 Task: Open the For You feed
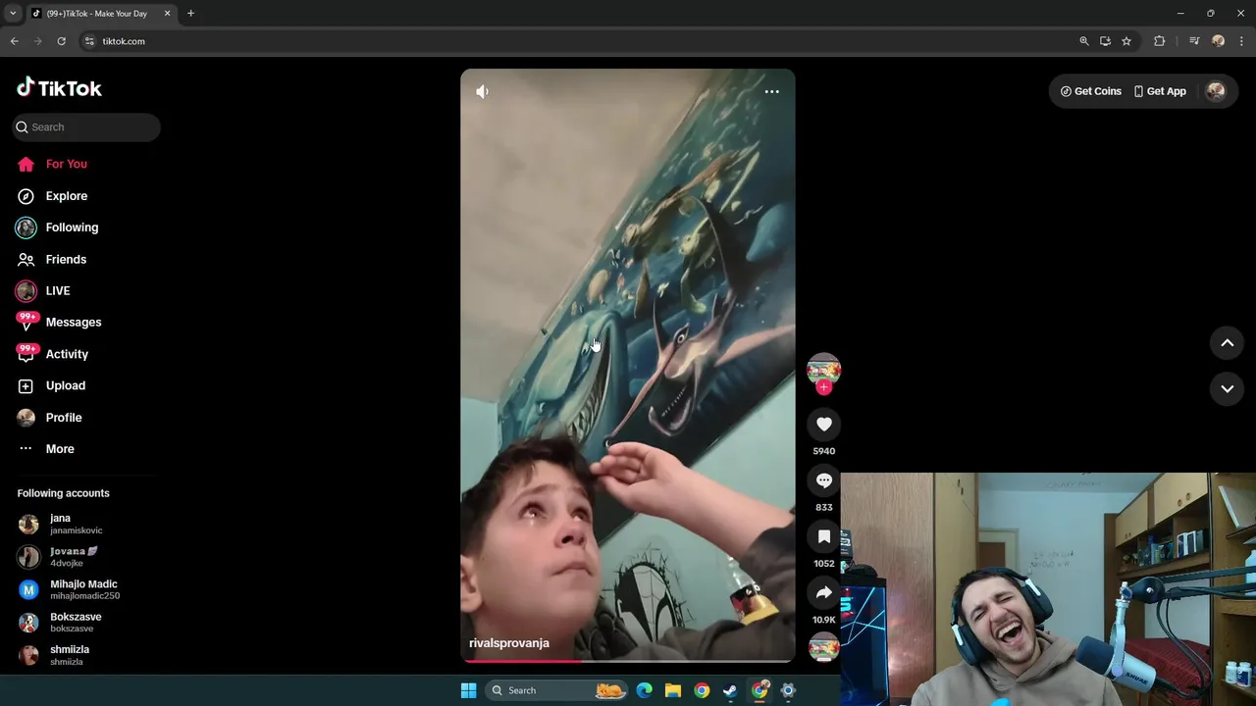click(x=66, y=164)
